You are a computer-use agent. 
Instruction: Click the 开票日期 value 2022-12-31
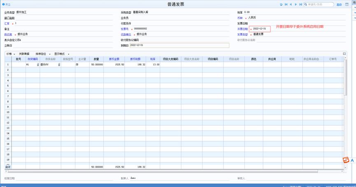click(x=260, y=29)
